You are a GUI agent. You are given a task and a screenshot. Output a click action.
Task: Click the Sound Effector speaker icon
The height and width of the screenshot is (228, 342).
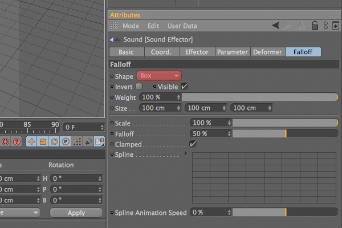point(115,40)
